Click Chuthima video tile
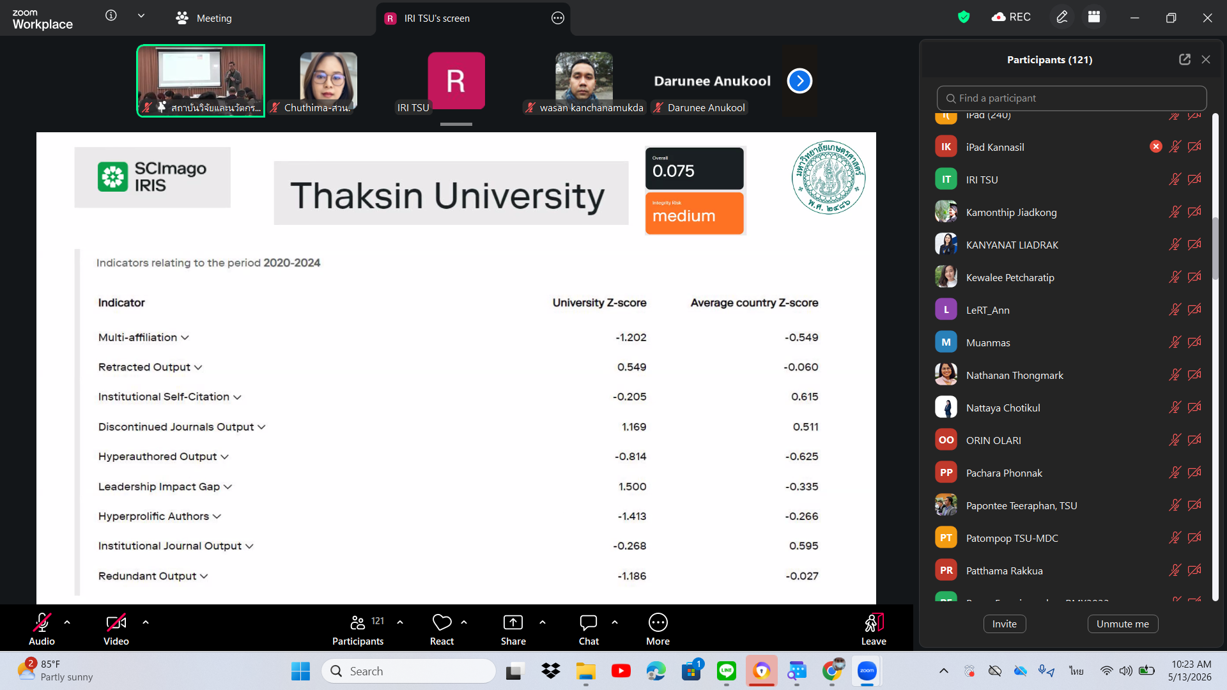The width and height of the screenshot is (1227, 690). click(328, 81)
